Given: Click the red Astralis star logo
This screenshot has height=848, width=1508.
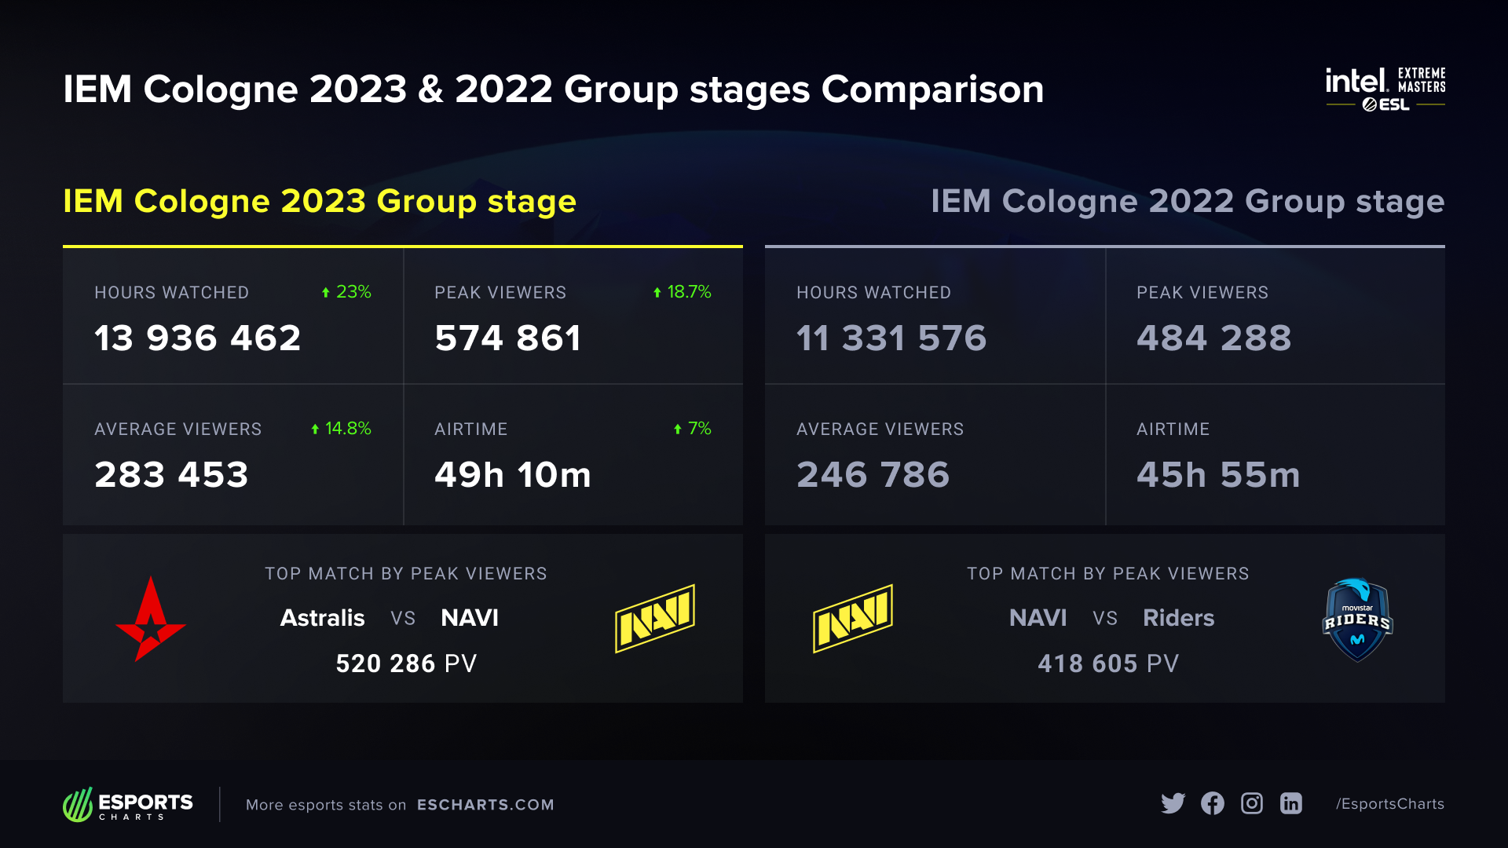Looking at the screenshot, I should tap(150, 620).
